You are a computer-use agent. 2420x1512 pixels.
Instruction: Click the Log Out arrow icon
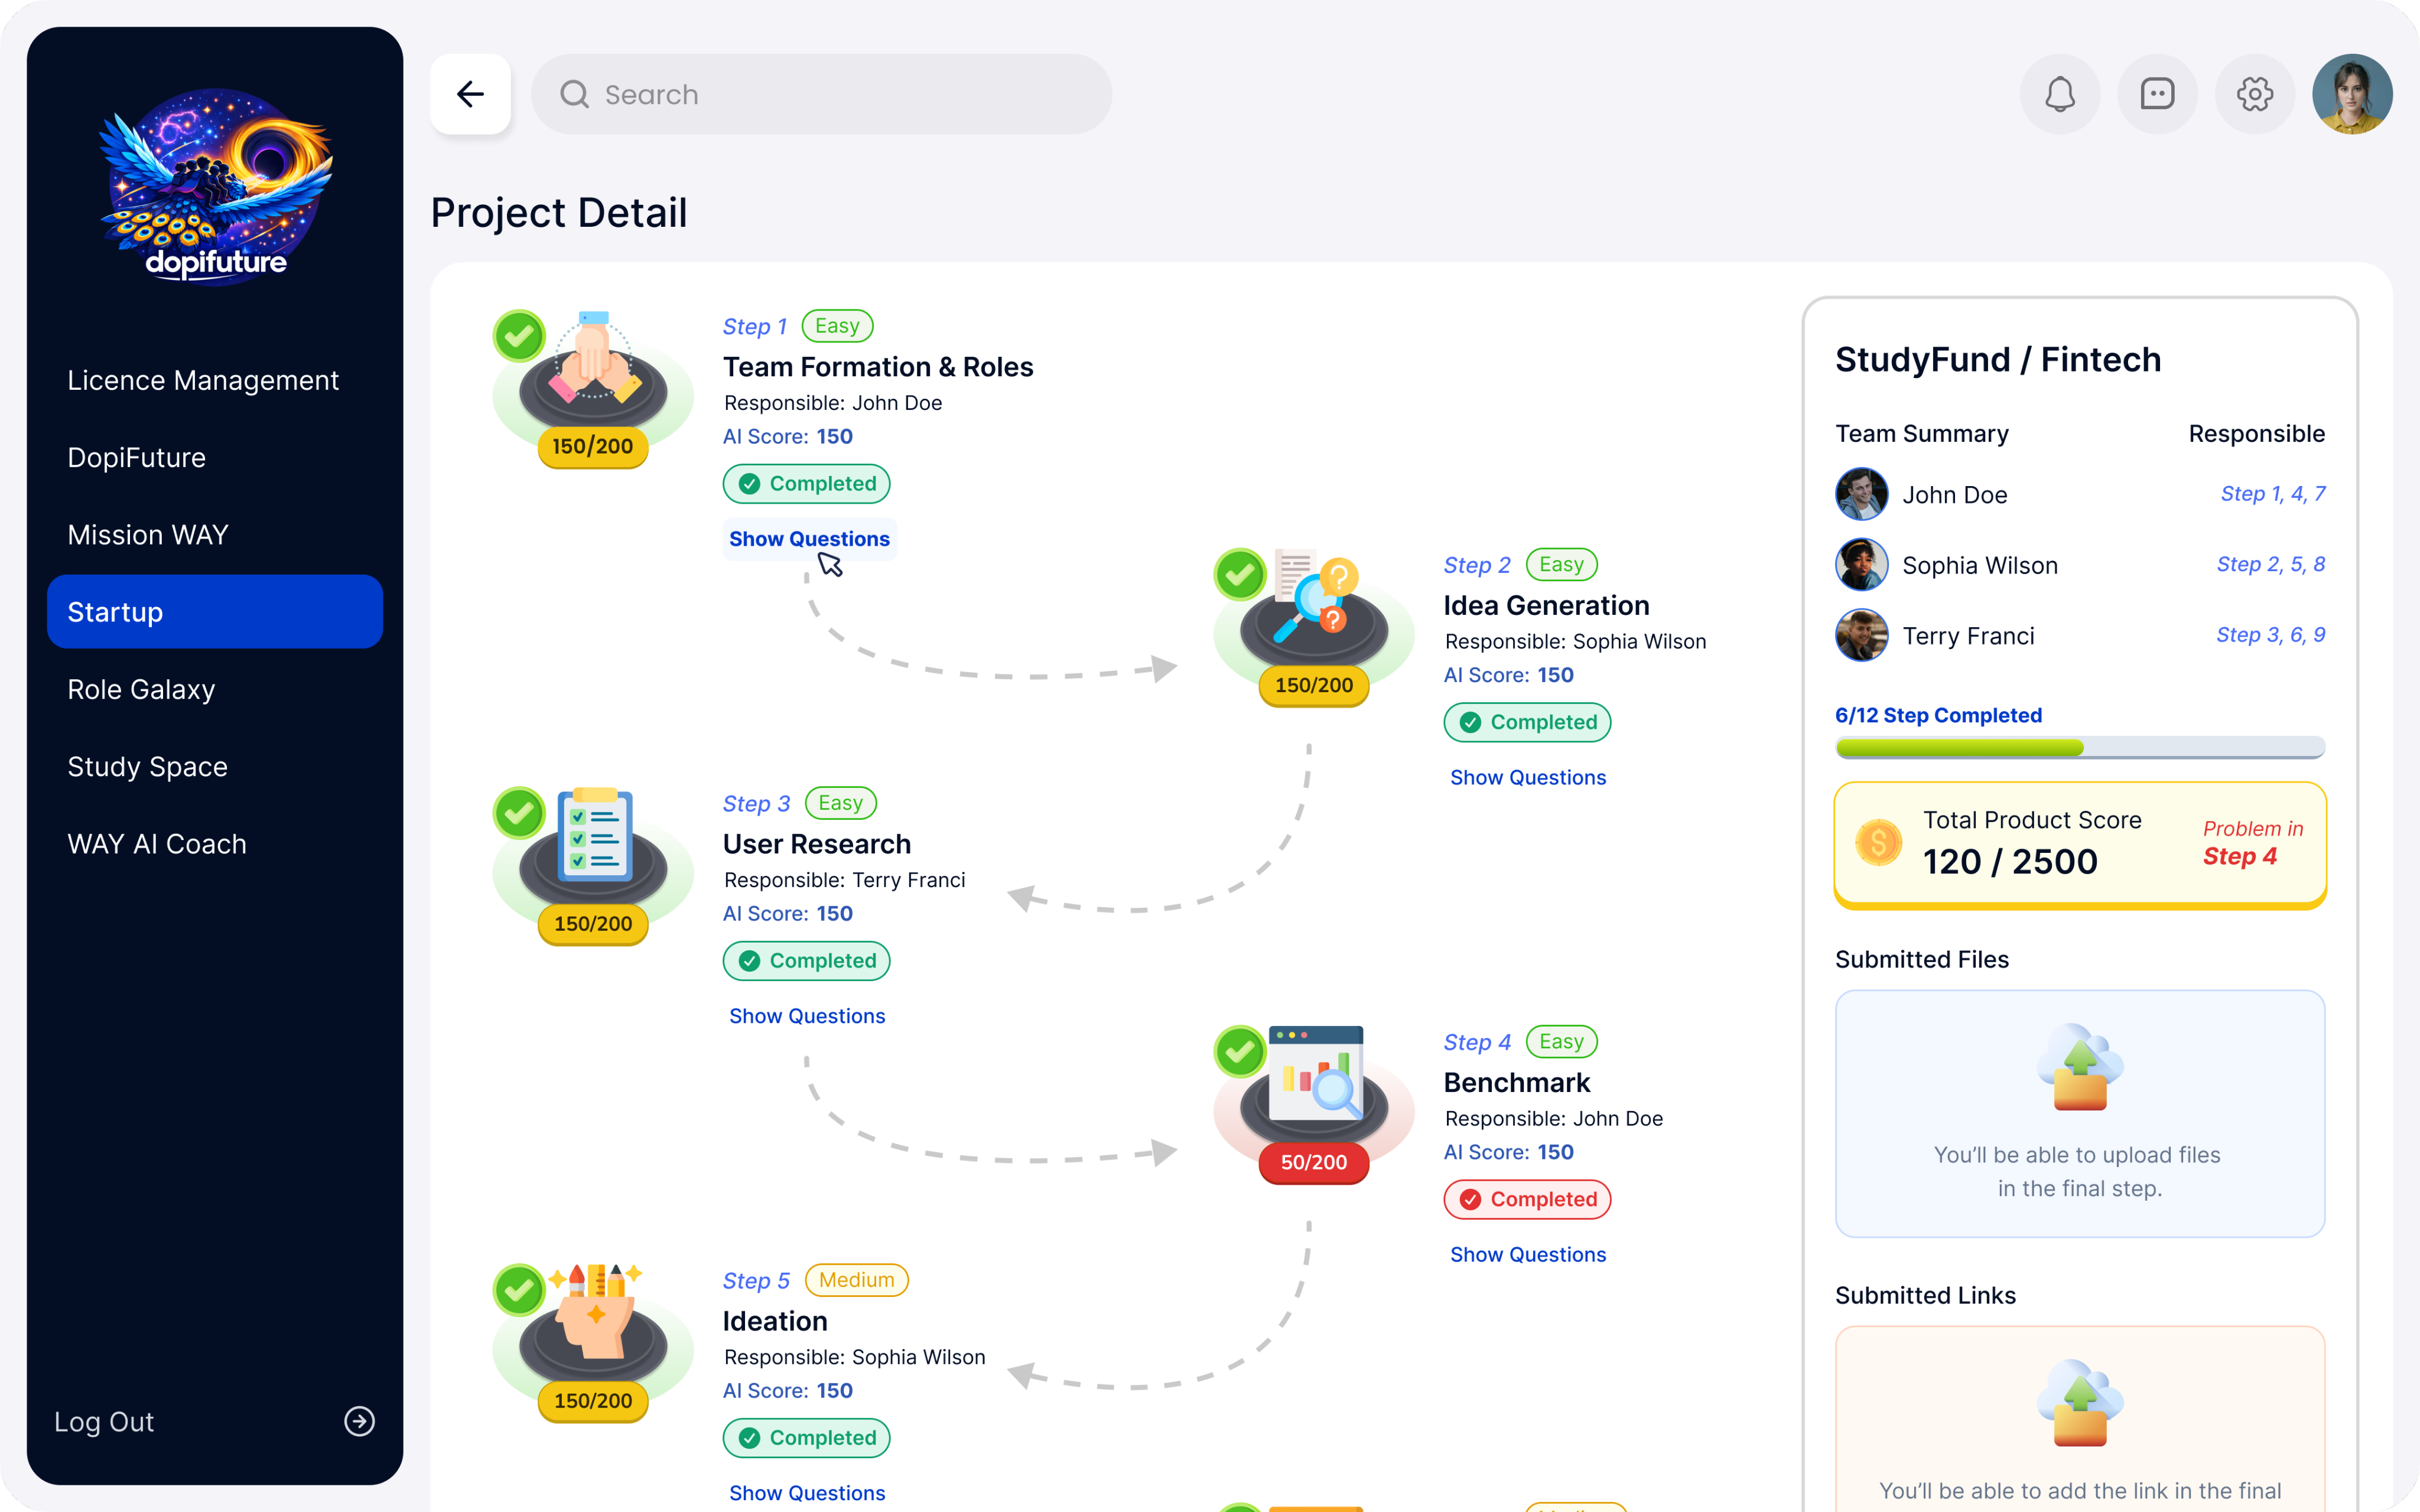point(359,1421)
